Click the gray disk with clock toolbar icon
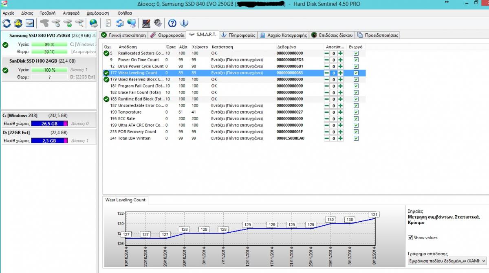489x273 pixels. [x=56, y=23]
